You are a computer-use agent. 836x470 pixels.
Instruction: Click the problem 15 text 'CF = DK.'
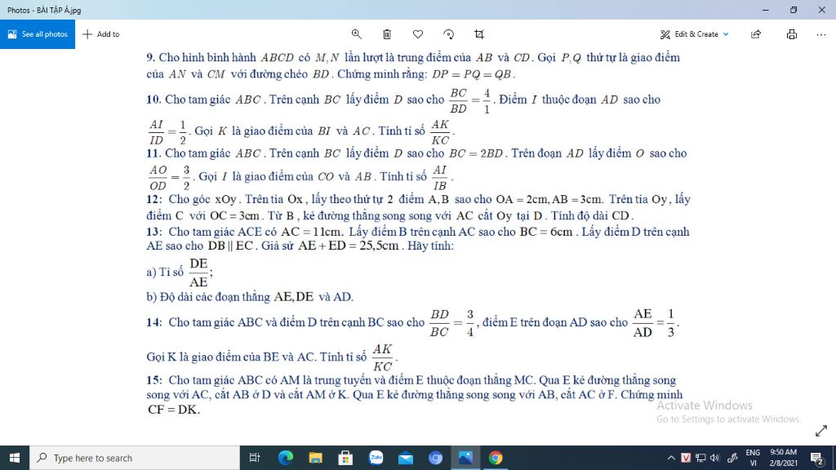tap(173, 410)
